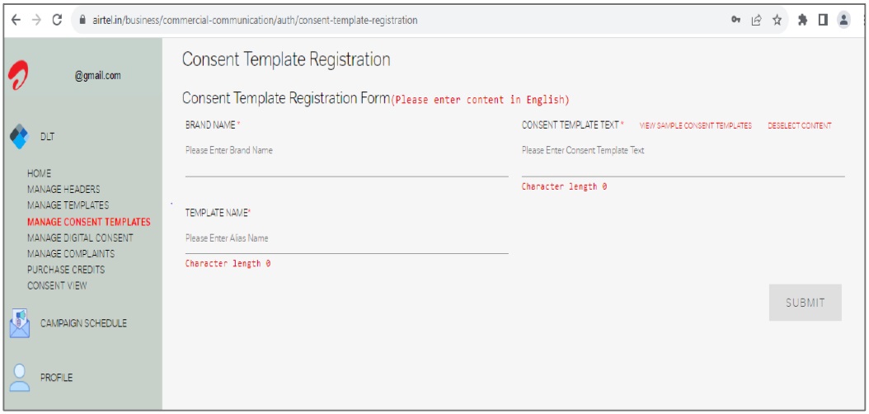Select Manage Headers in the sidebar
This screenshot has width=869, height=414.
click(63, 190)
